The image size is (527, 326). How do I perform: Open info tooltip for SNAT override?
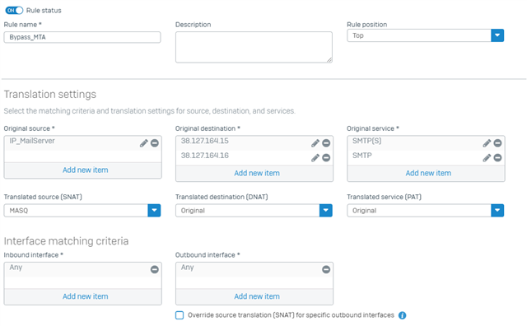pos(403,315)
